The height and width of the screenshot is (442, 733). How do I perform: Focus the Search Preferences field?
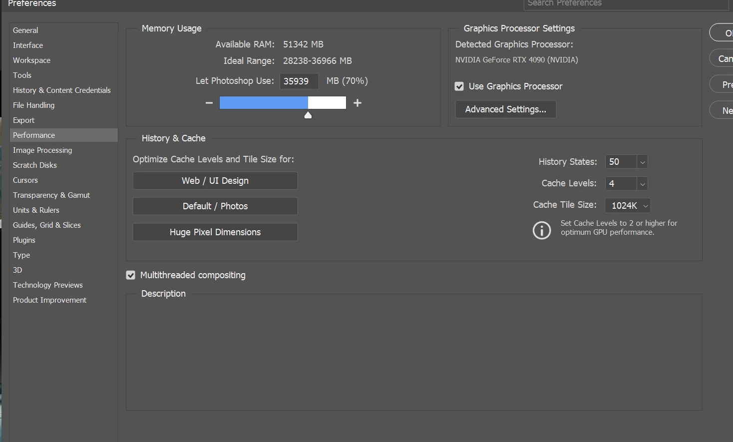(626, 4)
